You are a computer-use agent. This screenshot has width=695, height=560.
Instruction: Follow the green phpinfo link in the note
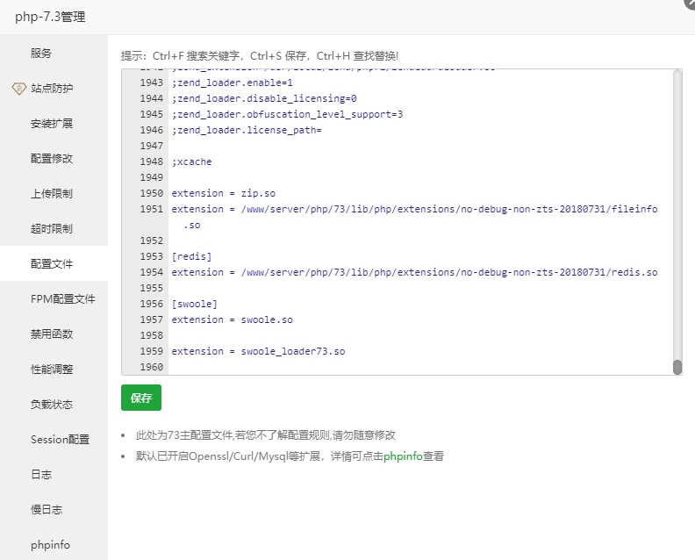pyautogui.click(x=403, y=456)
